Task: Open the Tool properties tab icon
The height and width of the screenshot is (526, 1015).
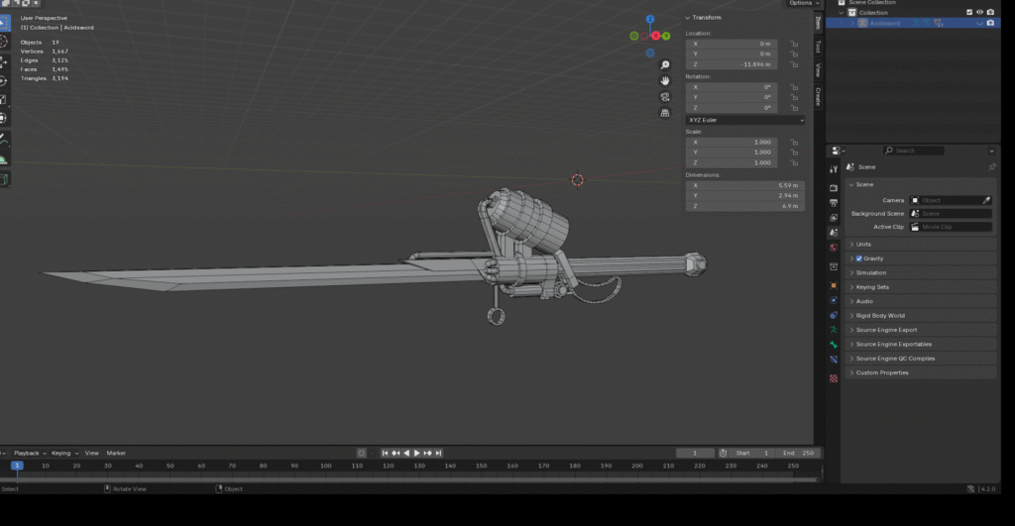Action: (835, 169)
